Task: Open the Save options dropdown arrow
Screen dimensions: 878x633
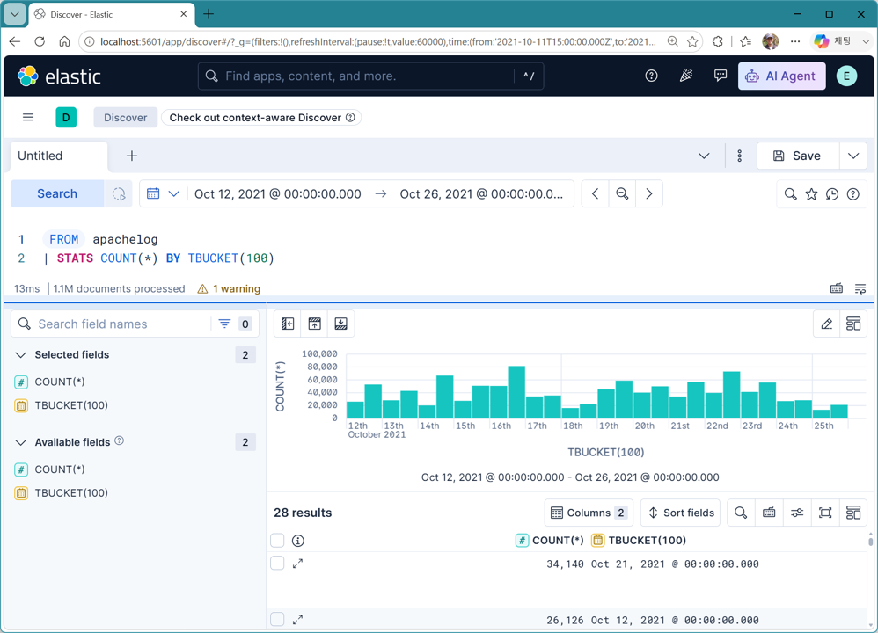Action: click(853, 156)
